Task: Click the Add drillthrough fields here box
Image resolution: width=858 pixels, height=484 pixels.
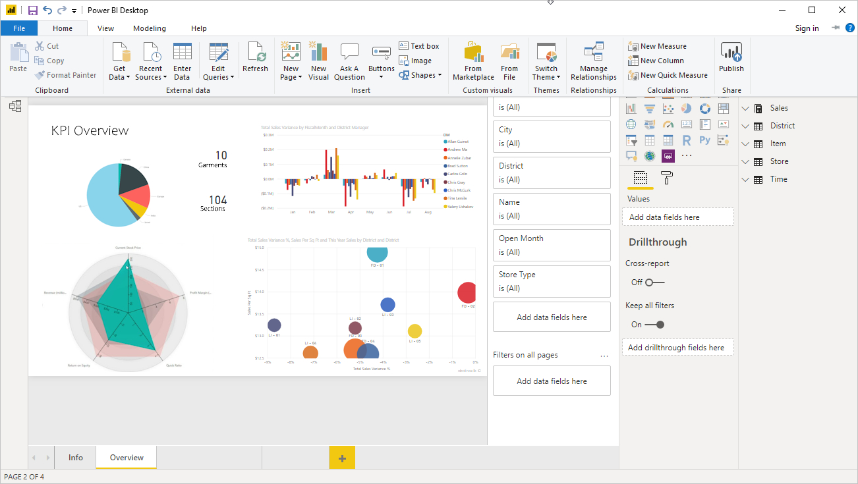Action: tap(677, 348)
